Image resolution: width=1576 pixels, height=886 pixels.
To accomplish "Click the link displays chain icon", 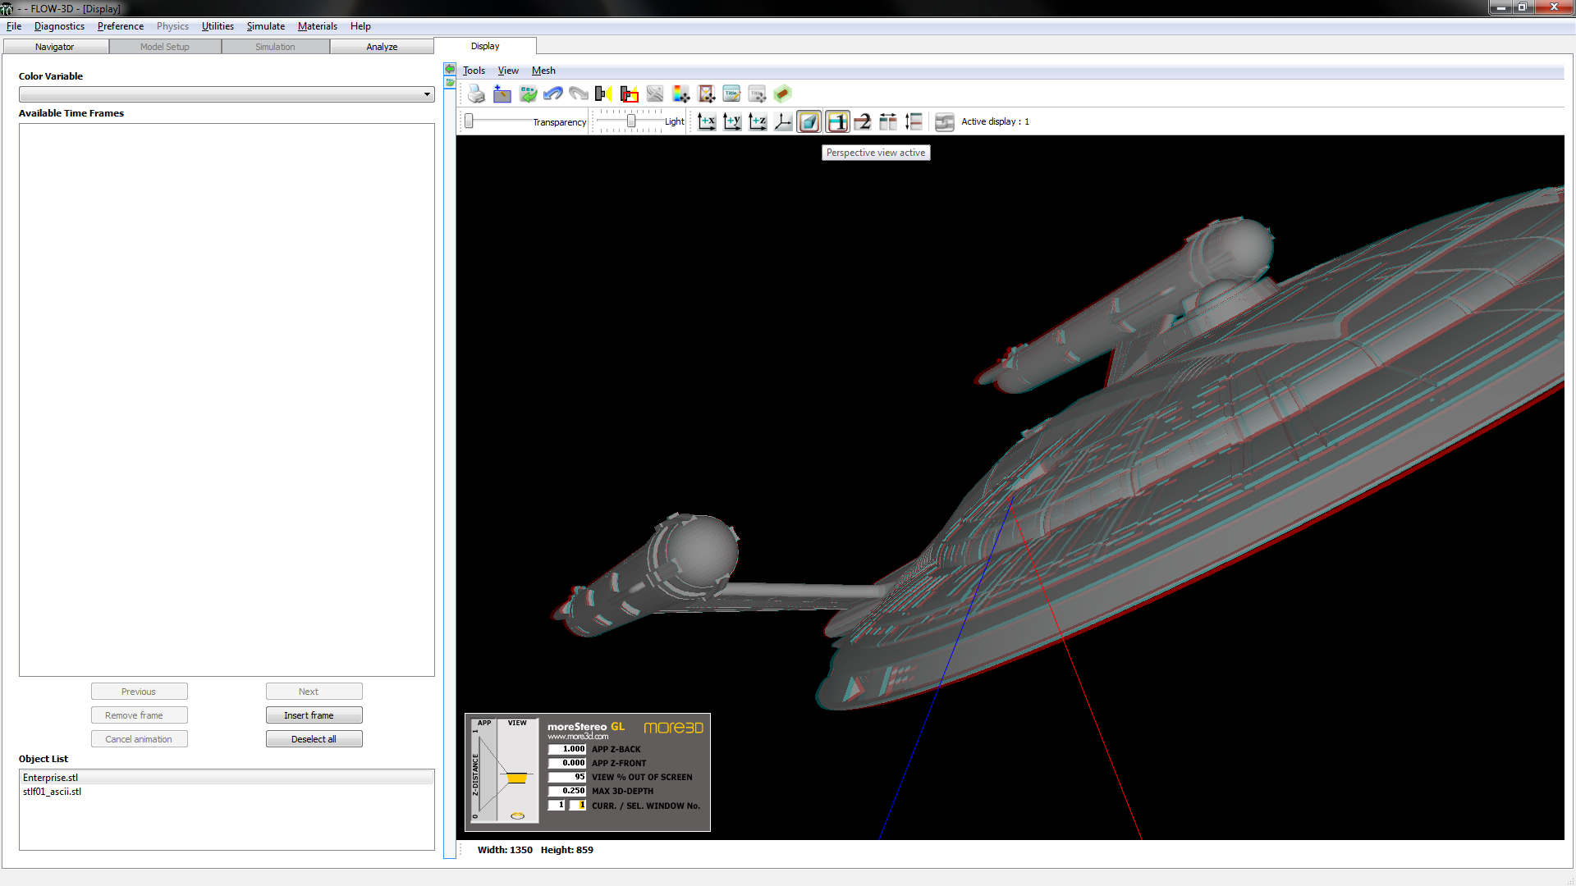I will pyautogui.click(x=945, y=122).
